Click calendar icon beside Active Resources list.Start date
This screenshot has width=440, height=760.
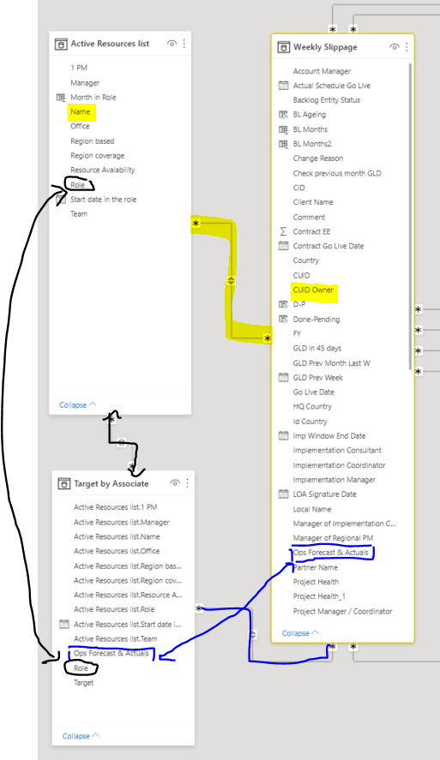click(64, 625)
